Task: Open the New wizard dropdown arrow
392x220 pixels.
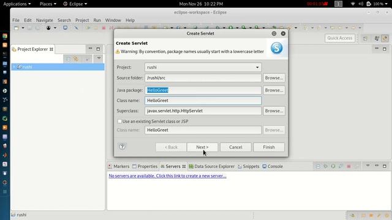Action: pos(23,28)
